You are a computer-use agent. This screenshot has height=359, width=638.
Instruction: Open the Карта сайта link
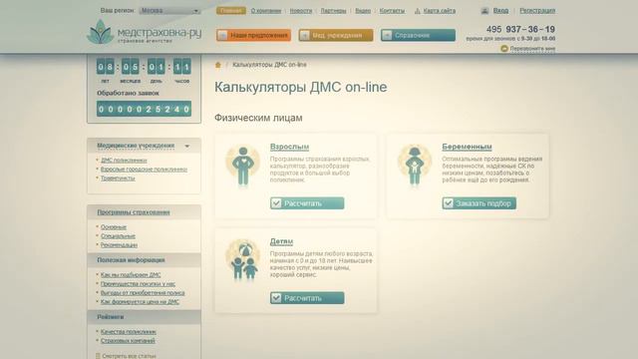(x=439, y=11)
